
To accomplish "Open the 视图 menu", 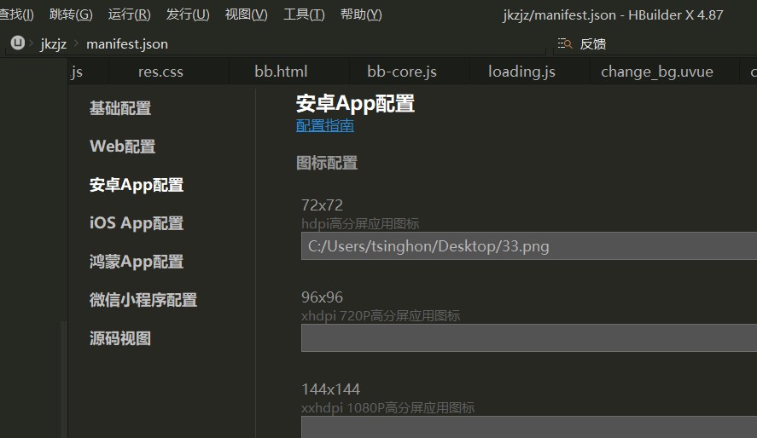I will click(246, 14).
